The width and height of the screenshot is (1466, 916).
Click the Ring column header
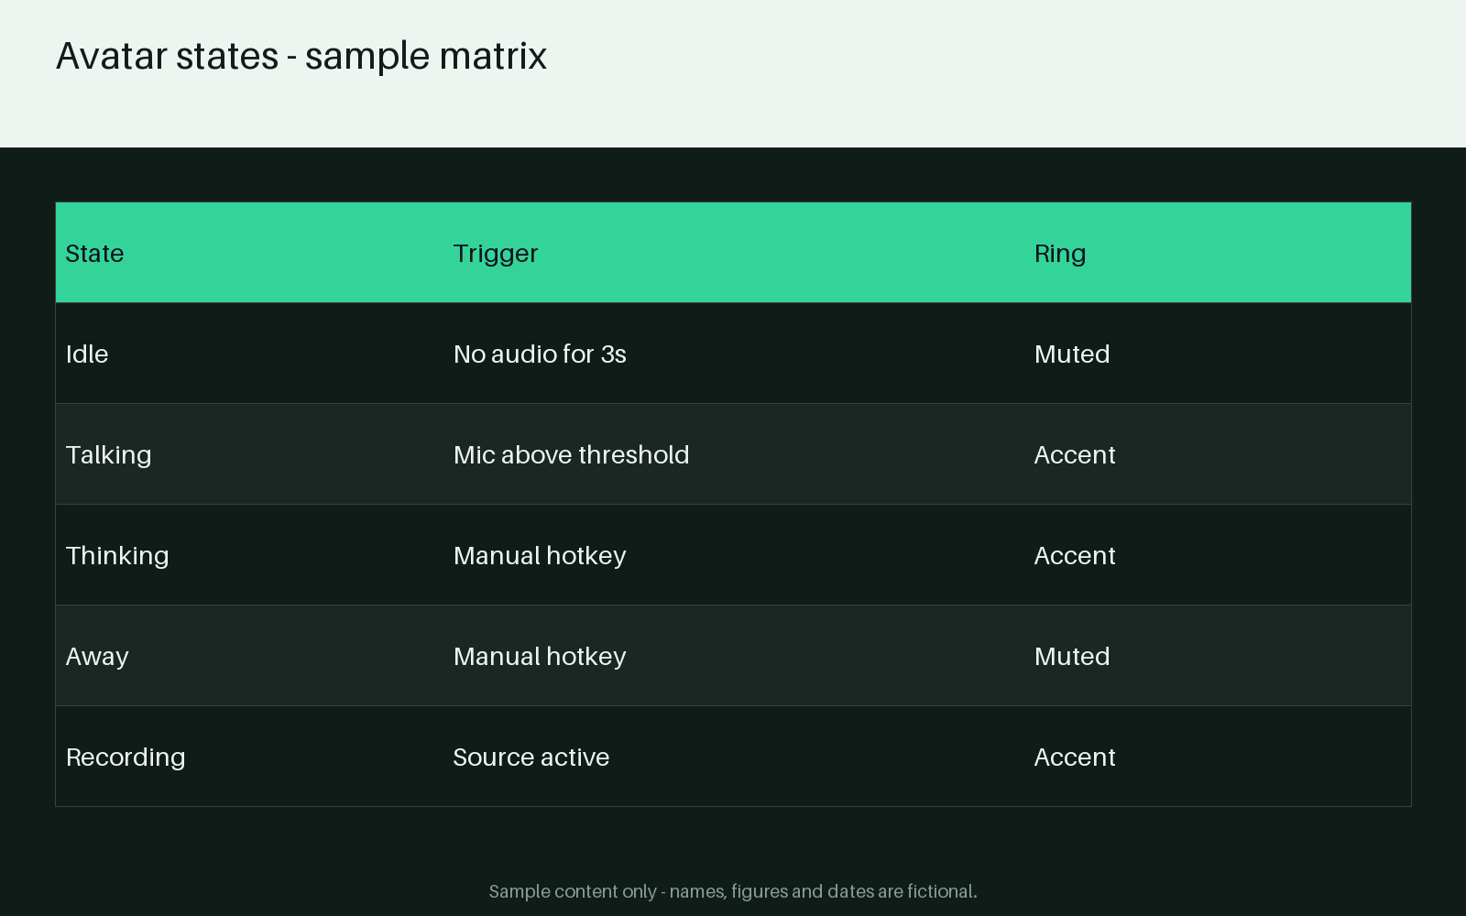(1218, 253)
